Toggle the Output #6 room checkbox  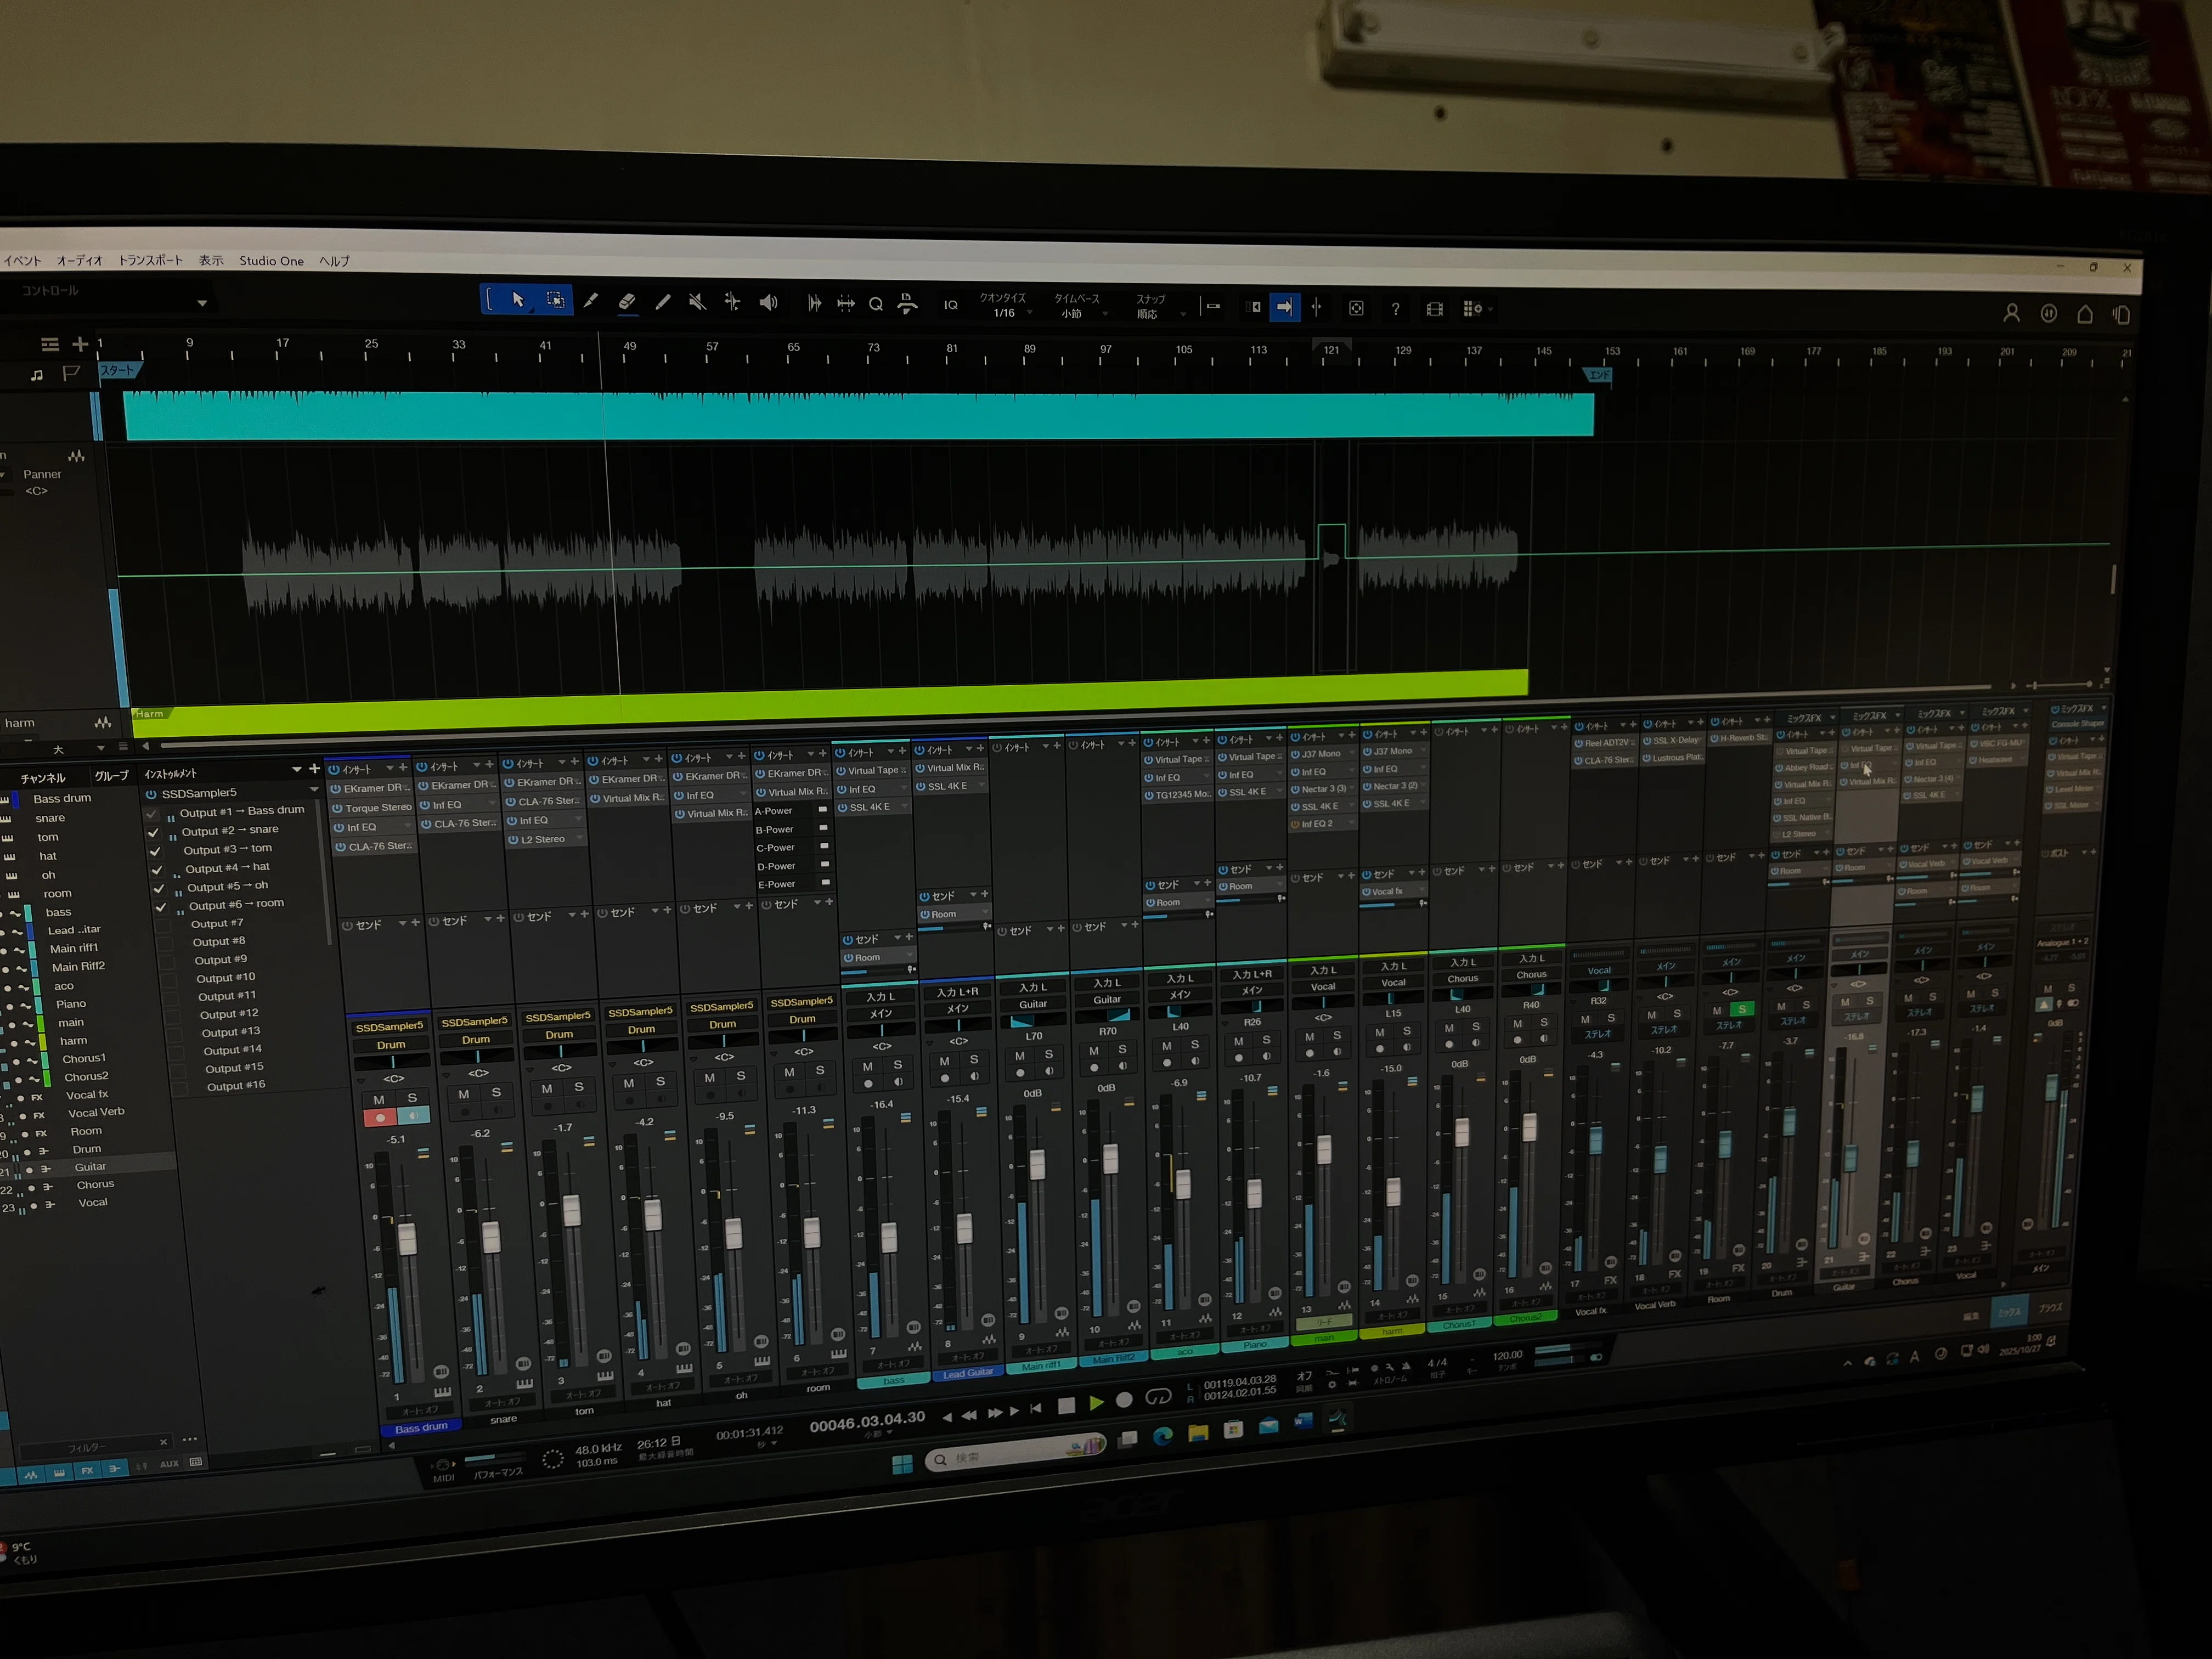[x=160, y=907]
